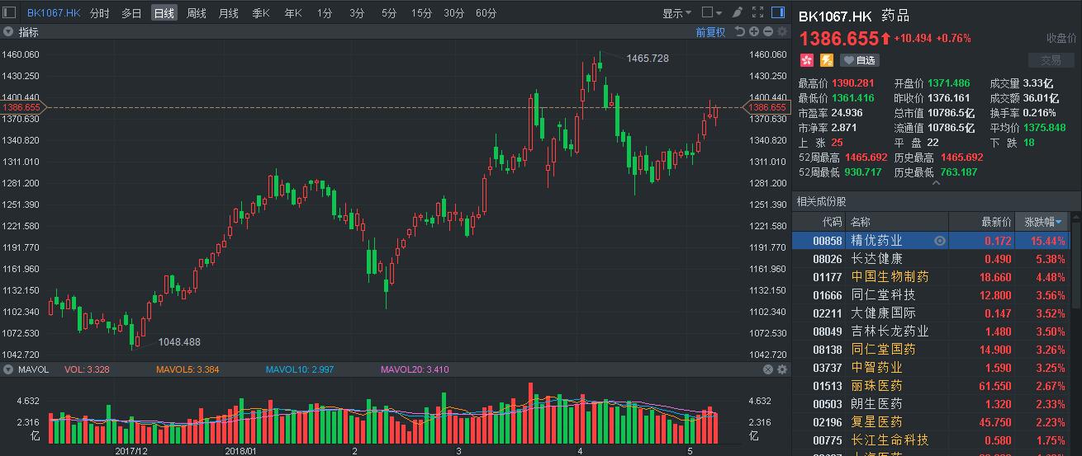Click the MAVOL20 indicator value
This screenshot has height=456, width=1082.
click(x=415, y=369)
